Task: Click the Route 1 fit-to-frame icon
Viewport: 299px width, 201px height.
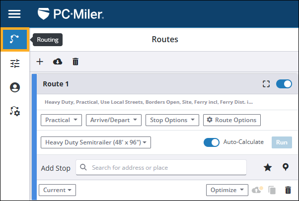Action: point(266,84)
